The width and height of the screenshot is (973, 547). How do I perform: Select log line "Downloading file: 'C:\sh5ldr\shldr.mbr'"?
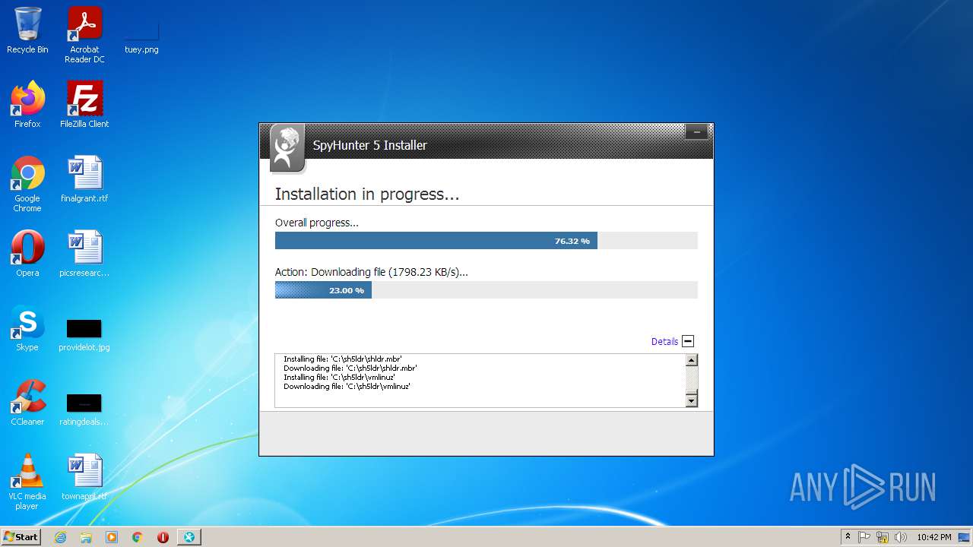(350, 368)
